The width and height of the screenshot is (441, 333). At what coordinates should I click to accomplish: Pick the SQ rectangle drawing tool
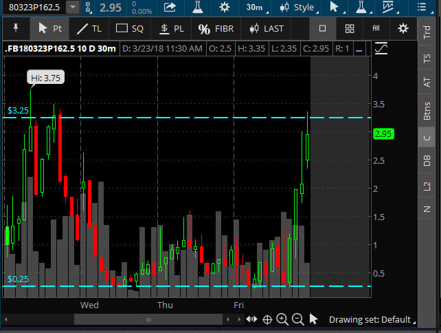click(x=130, y=28)
